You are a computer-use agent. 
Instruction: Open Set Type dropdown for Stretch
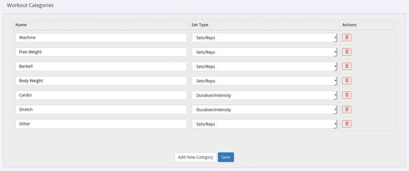click(264, 109)
